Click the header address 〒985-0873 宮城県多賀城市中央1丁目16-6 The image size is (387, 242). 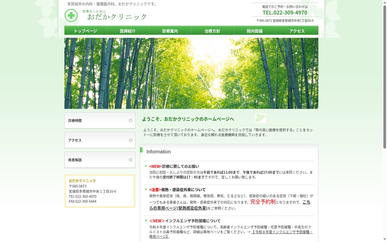pyautogui.click(x=285, y=21)
